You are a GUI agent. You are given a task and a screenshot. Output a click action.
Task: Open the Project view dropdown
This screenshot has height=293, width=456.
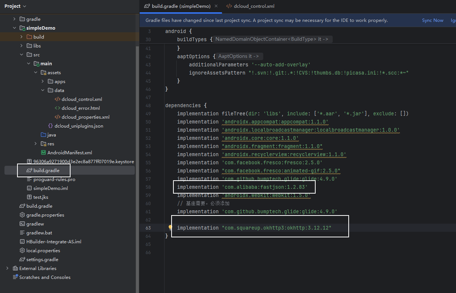coord(15,6)
